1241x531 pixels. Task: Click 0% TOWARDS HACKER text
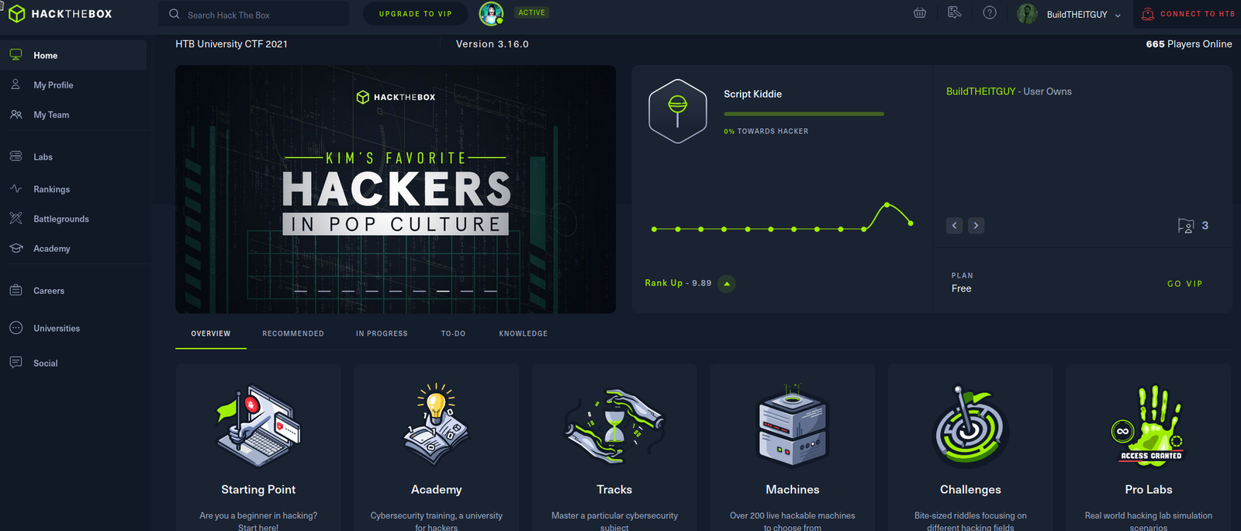[x=766, y=132]
